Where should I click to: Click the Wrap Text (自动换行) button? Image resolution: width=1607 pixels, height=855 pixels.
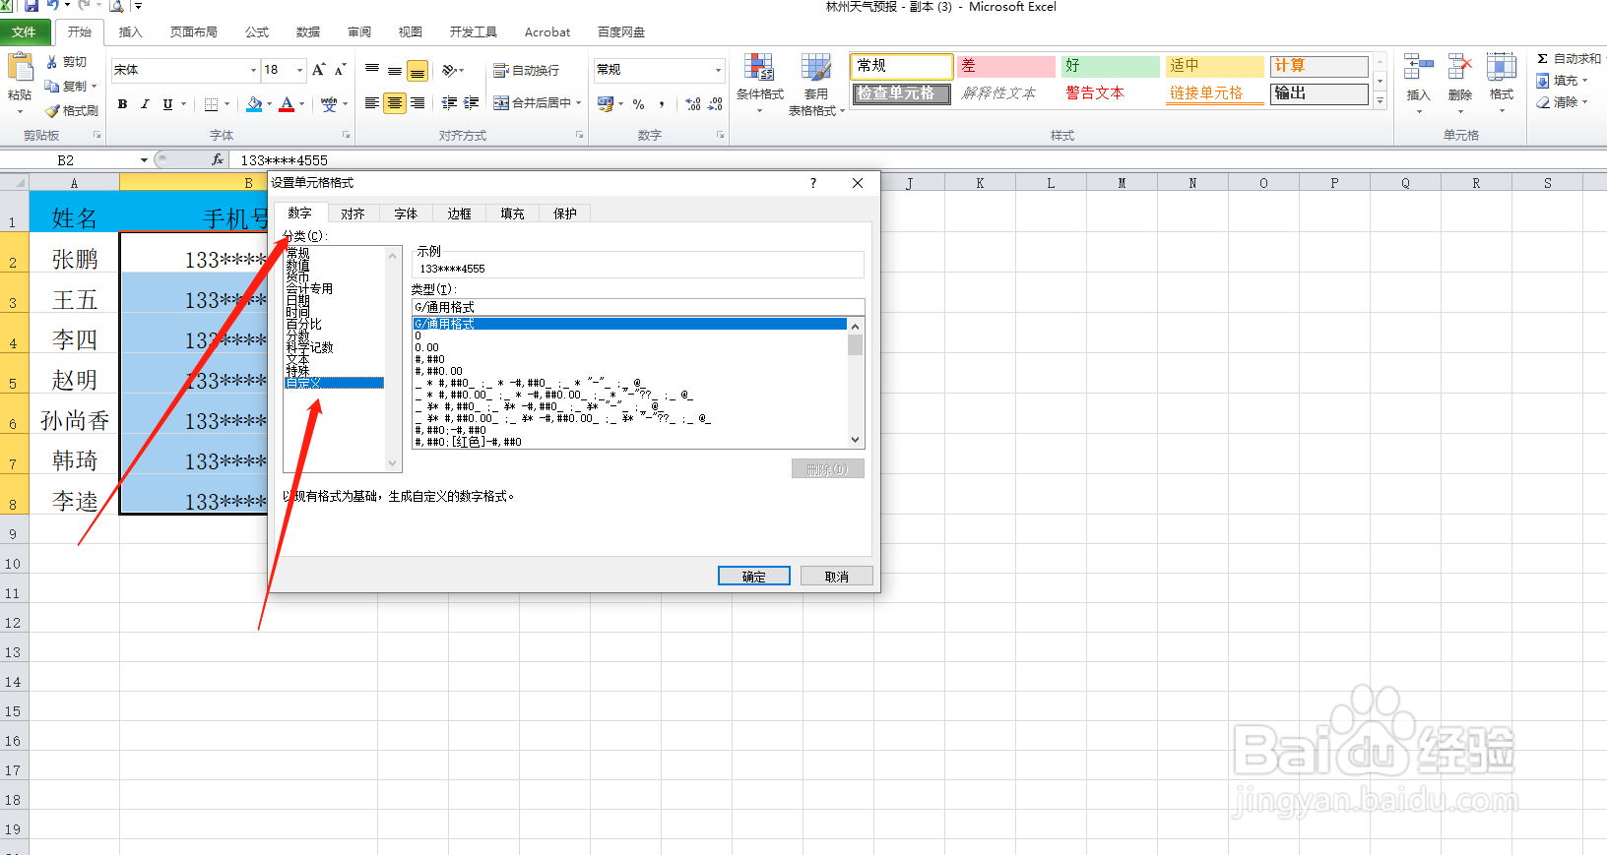pyautogui.click(x=526, y=70)
